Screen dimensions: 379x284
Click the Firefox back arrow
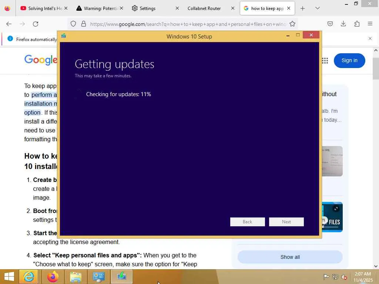click(x=9, y=24)
